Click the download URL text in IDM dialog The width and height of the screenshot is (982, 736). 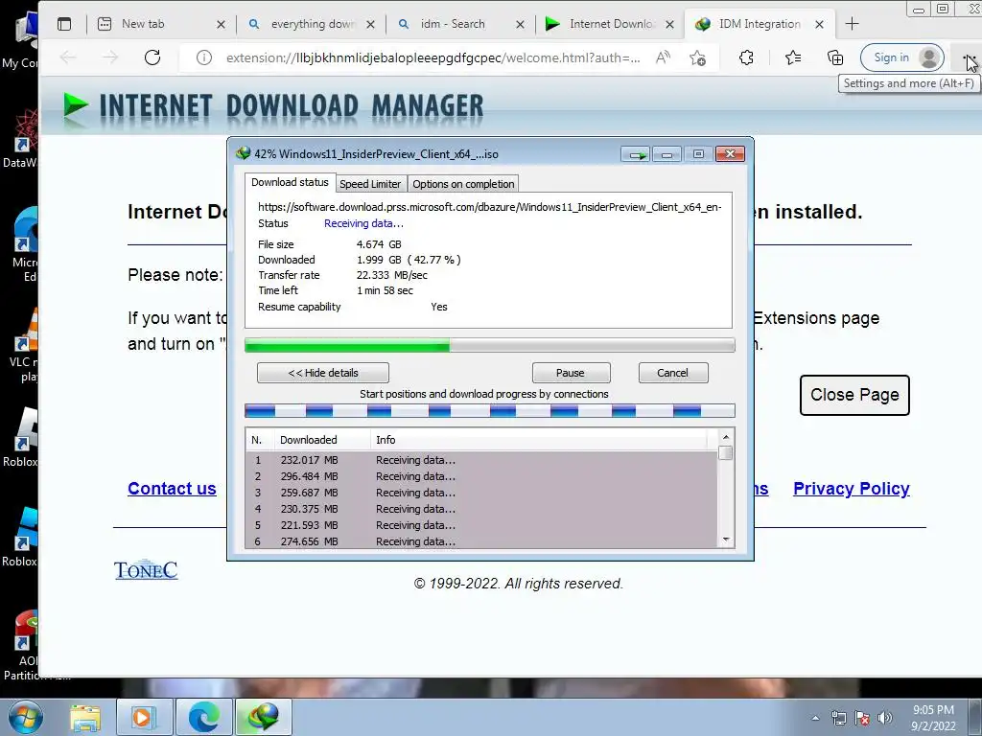point(490,207)
